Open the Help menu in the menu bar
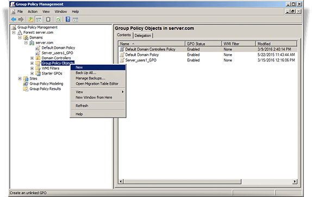 point(76,11)
